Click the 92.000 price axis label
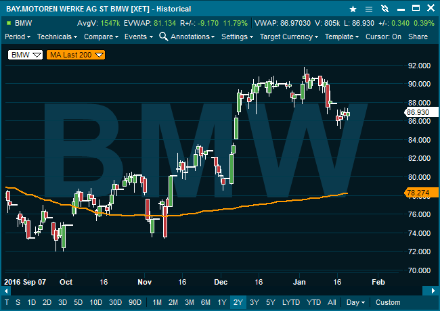Screen dimensions: 440x311 coord(419,66)
